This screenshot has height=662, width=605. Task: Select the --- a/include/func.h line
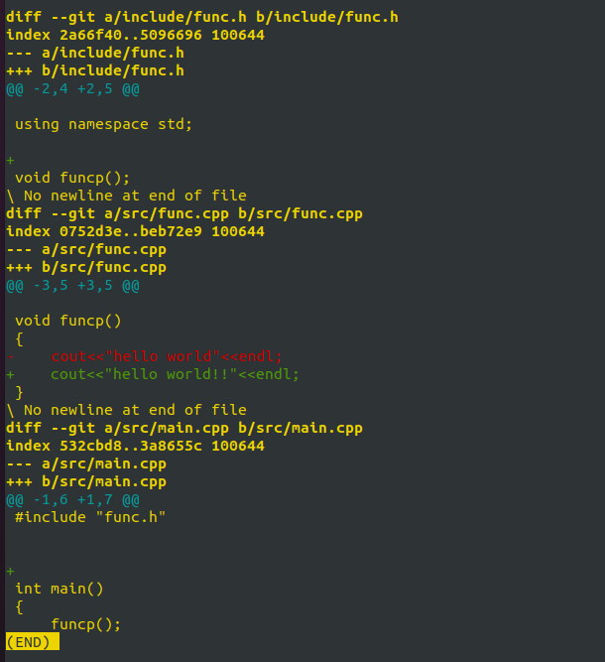coord(95,54)
